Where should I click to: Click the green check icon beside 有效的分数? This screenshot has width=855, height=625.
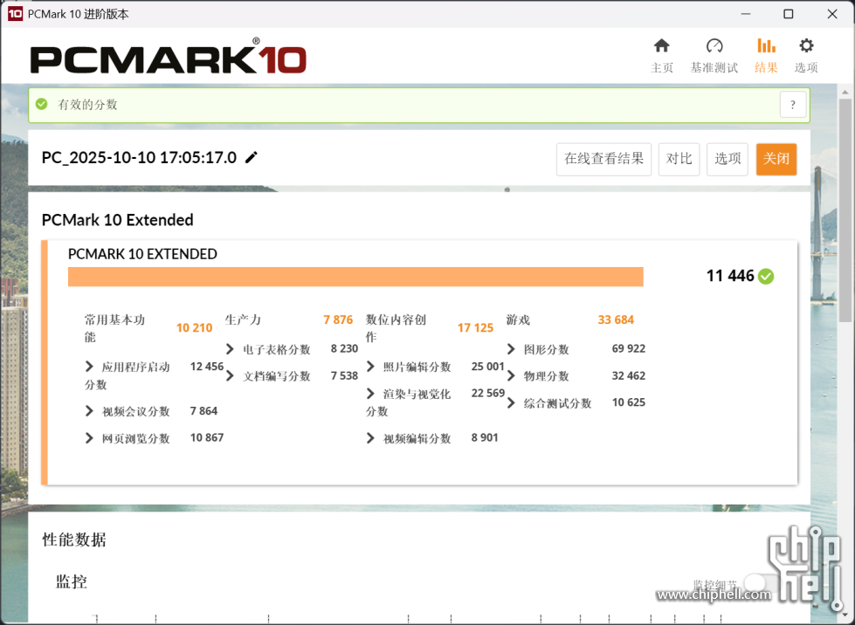pos(41,104)
